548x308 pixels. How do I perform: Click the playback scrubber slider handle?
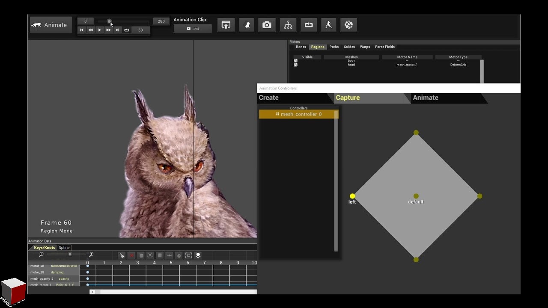click(109, 21)
